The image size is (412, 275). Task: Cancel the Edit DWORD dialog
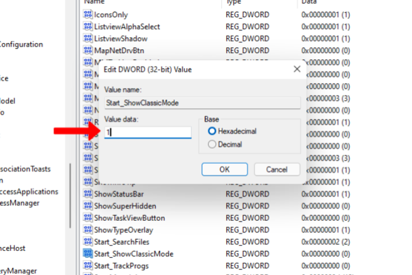(277, 169)
